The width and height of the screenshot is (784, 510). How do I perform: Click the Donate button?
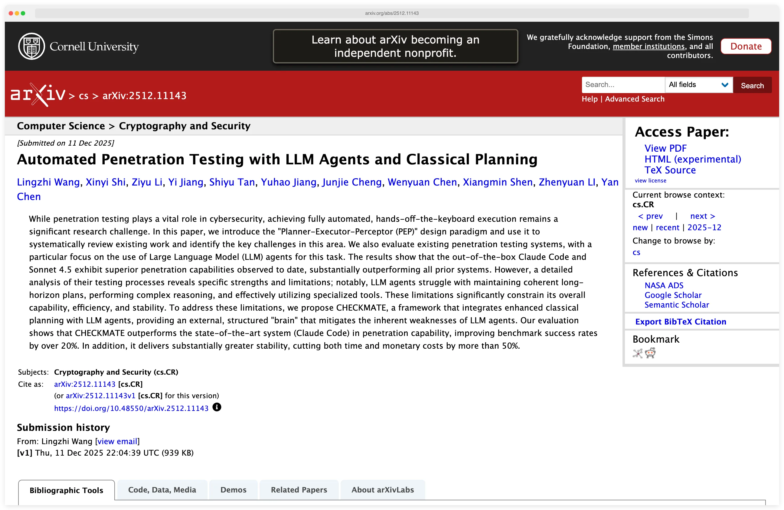pyautogui.click(x=746, y=46)
